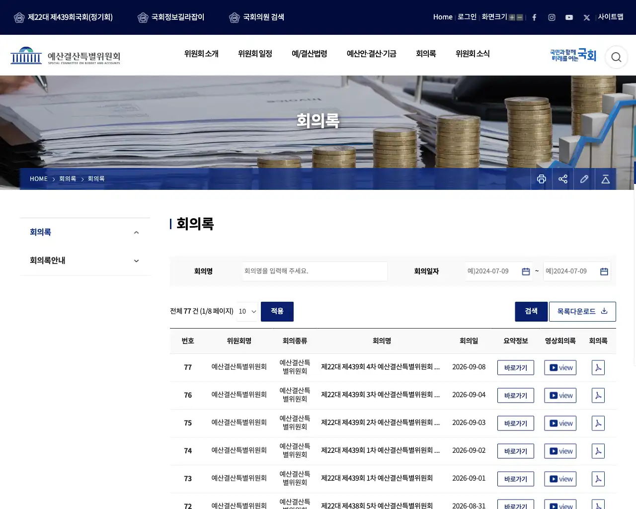Open 국회의원 검색 link in top bar
This screenshot has width=636, height=509.
257,17
